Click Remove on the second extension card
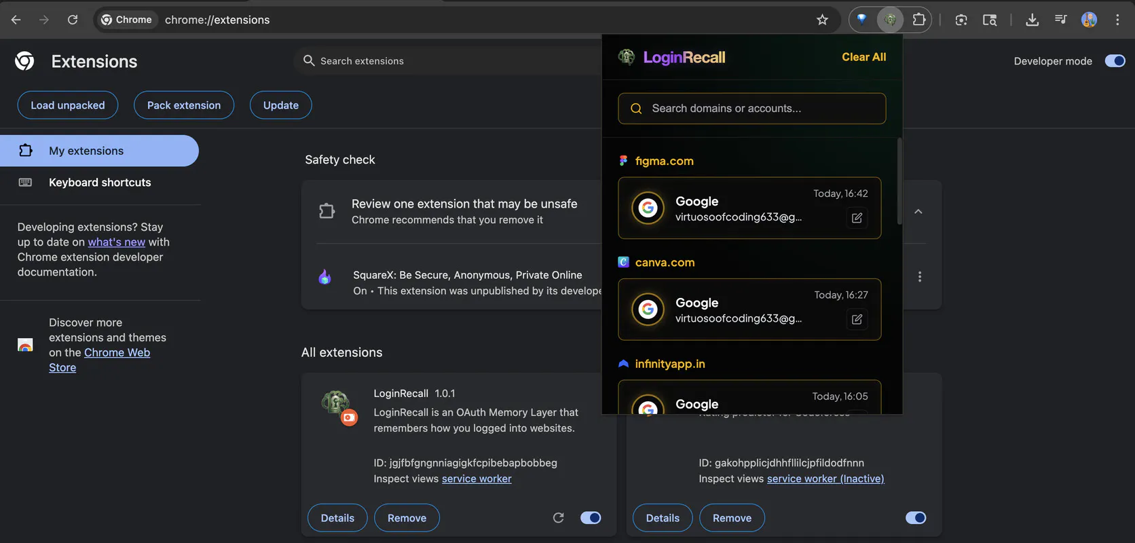This screenshot has height=543, width=1135. pos(732,518)
